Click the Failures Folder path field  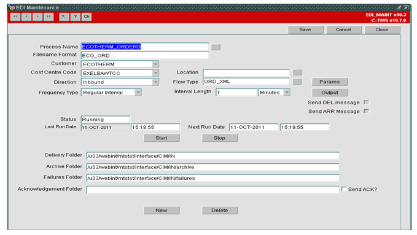(x=212, y=178)
